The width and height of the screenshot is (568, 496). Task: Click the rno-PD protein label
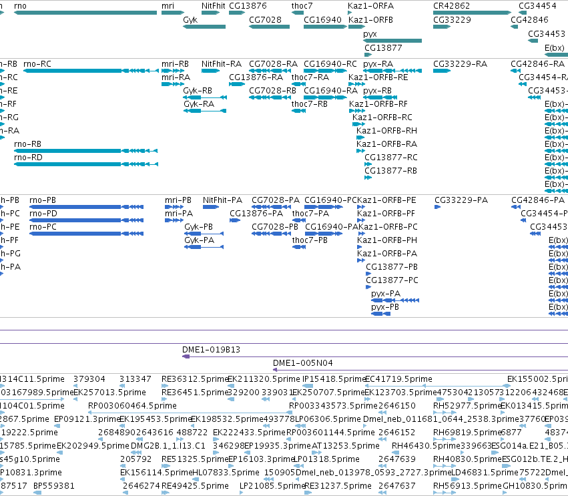[x=43, y=214]
